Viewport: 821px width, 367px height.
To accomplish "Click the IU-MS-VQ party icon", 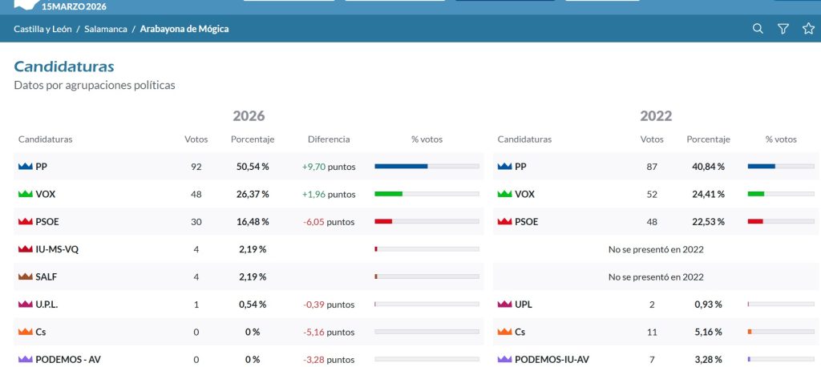I will coord(25,249).
